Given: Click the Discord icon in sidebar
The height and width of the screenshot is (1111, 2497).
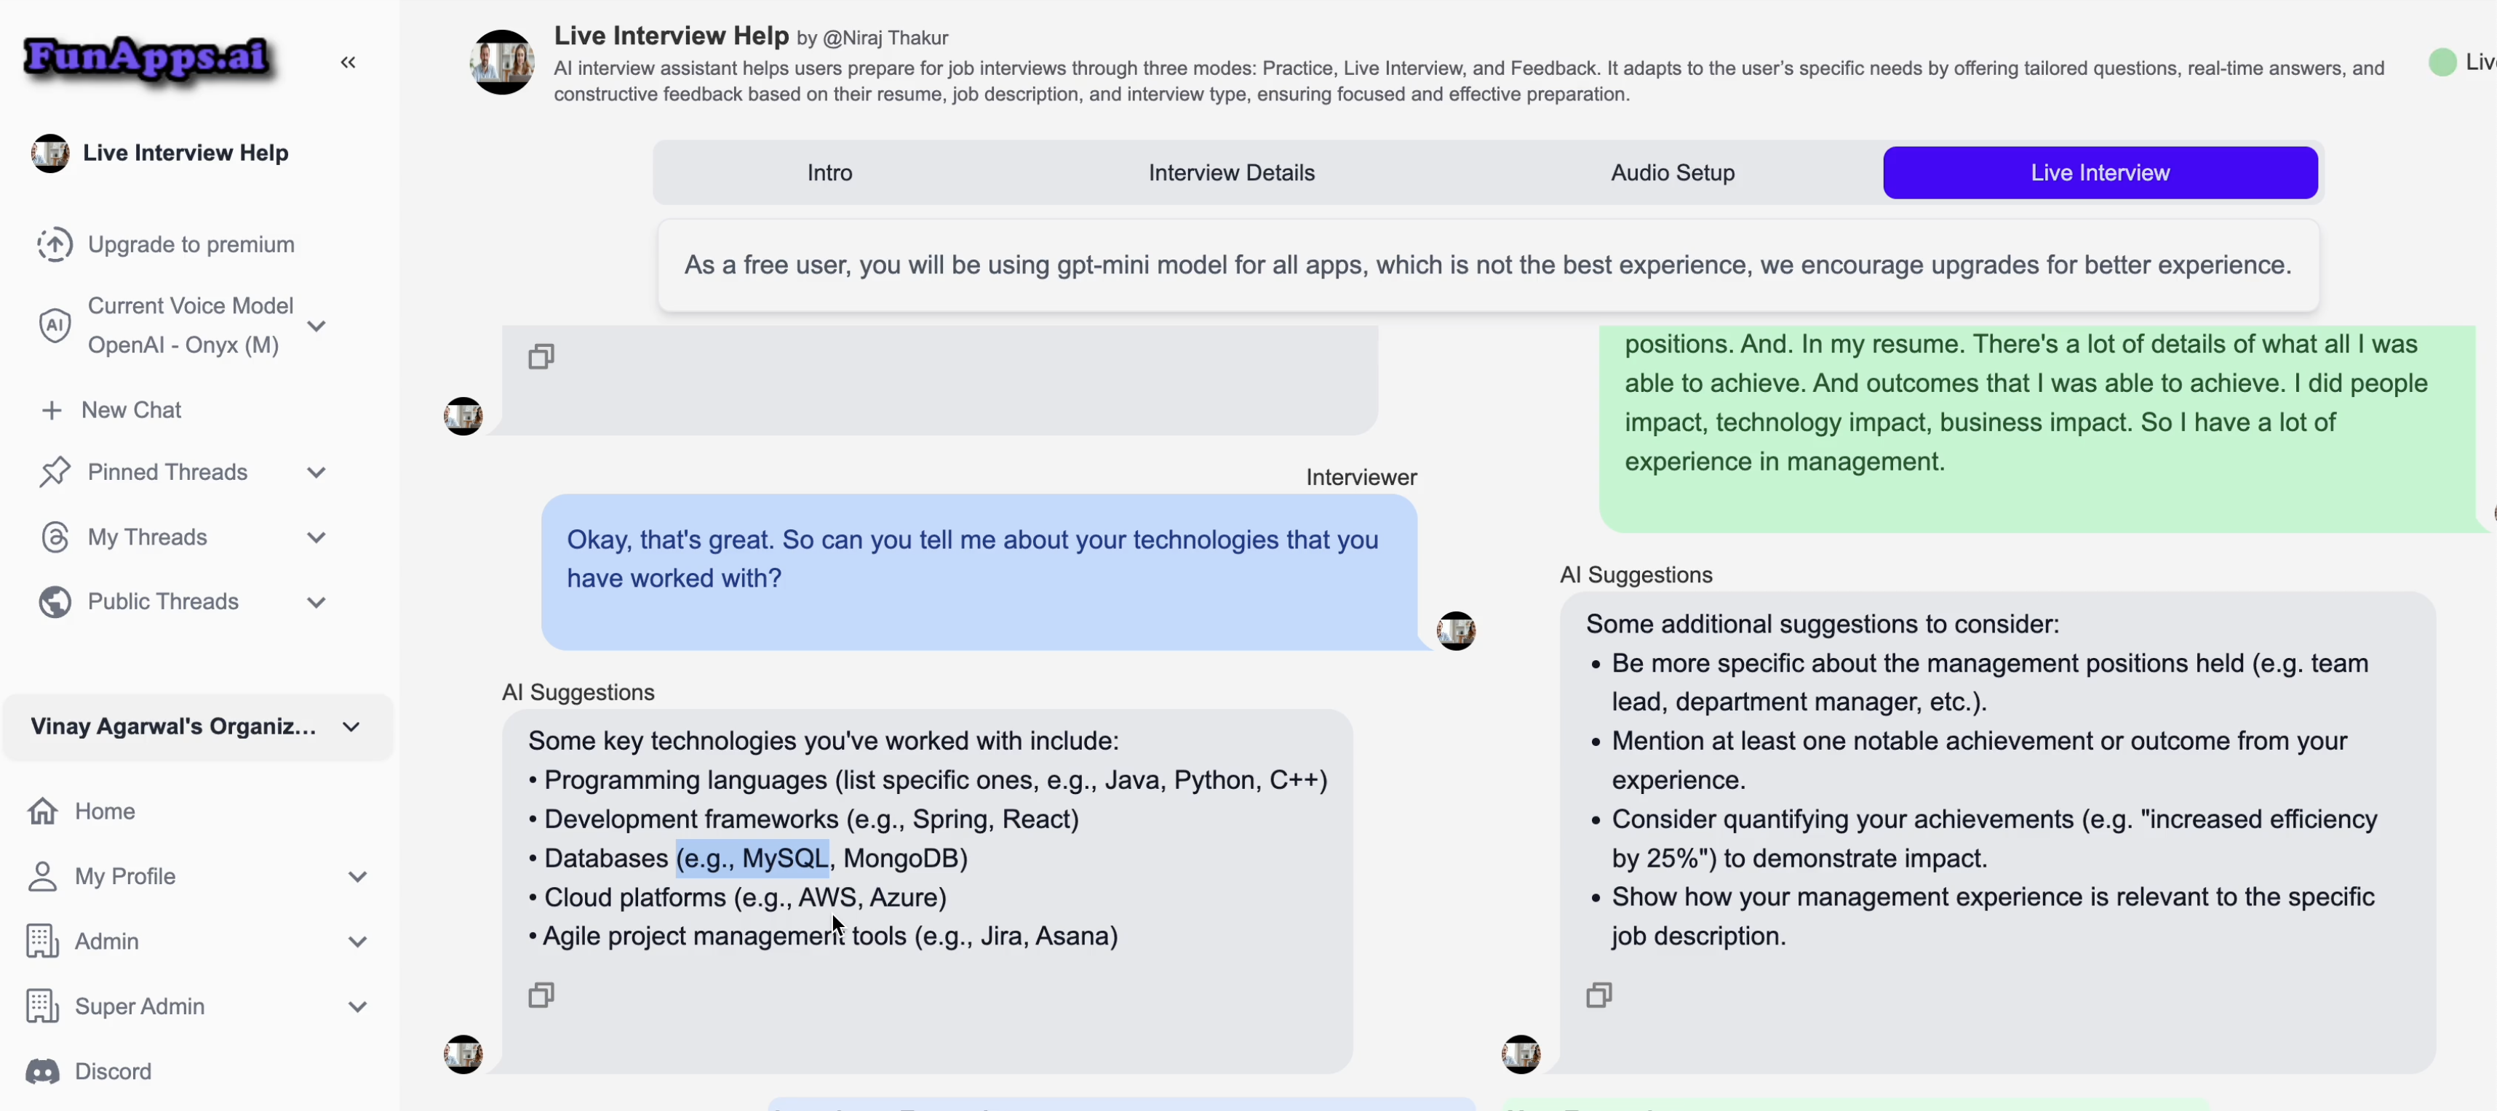Looking at the screenshot, I should click(43, 1071).
